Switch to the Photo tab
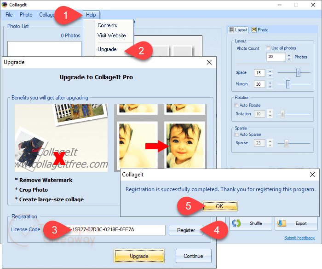Screen dimensions: 322x269 [260, 30]
